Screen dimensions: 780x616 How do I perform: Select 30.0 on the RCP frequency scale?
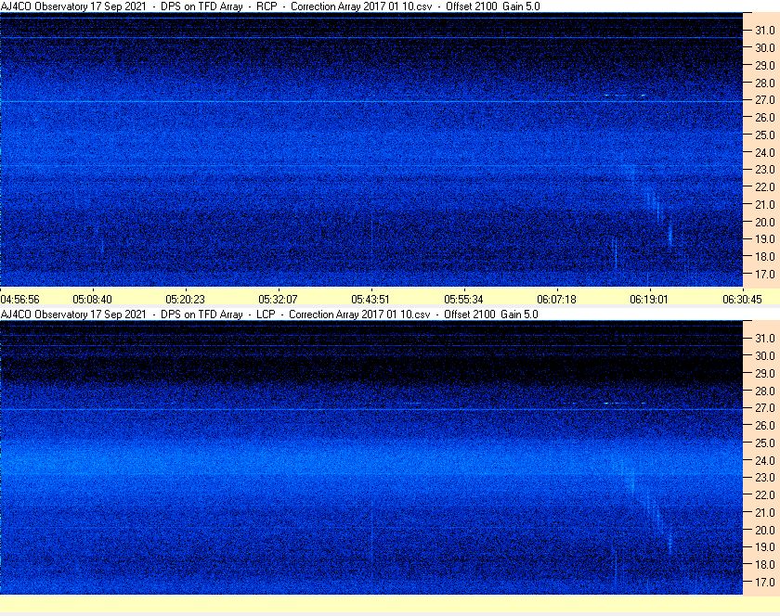pos(765,47)
